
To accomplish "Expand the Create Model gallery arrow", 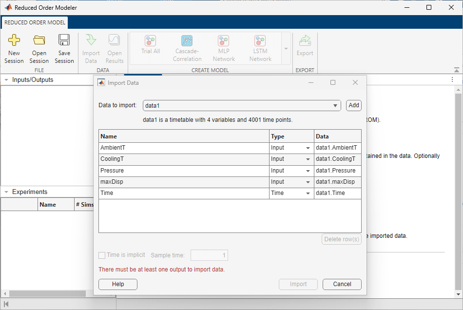I will (285, 48).
